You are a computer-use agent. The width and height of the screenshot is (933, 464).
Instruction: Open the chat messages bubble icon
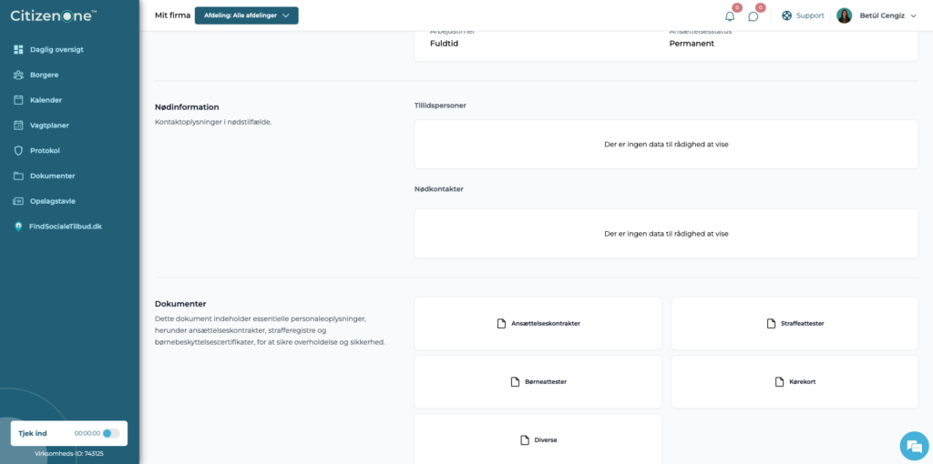click(753, 16)
